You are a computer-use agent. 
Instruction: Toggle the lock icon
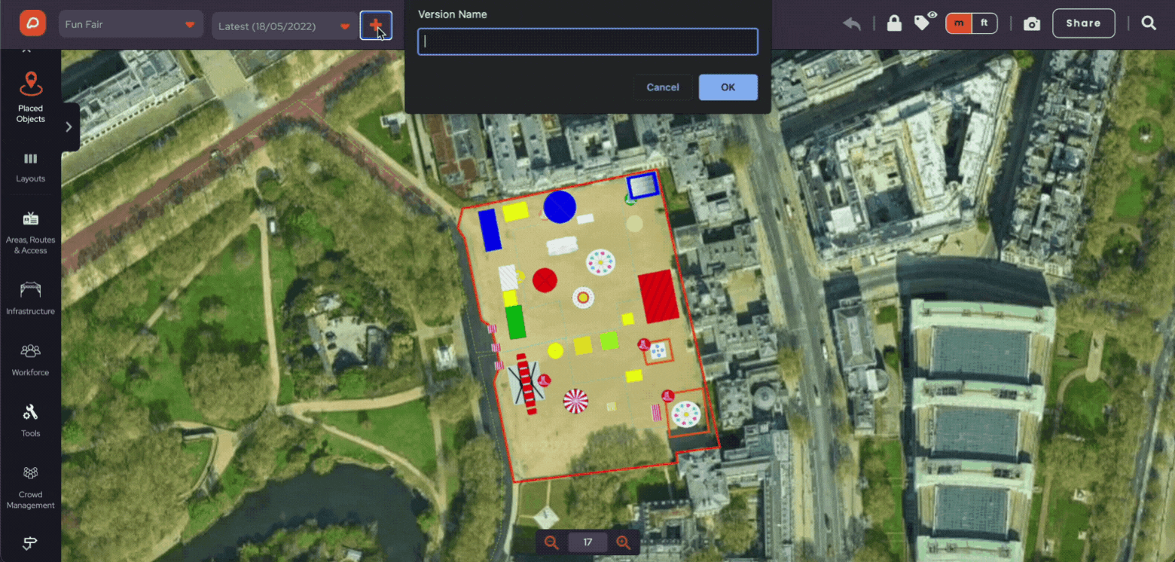click(x=894, y=23)
